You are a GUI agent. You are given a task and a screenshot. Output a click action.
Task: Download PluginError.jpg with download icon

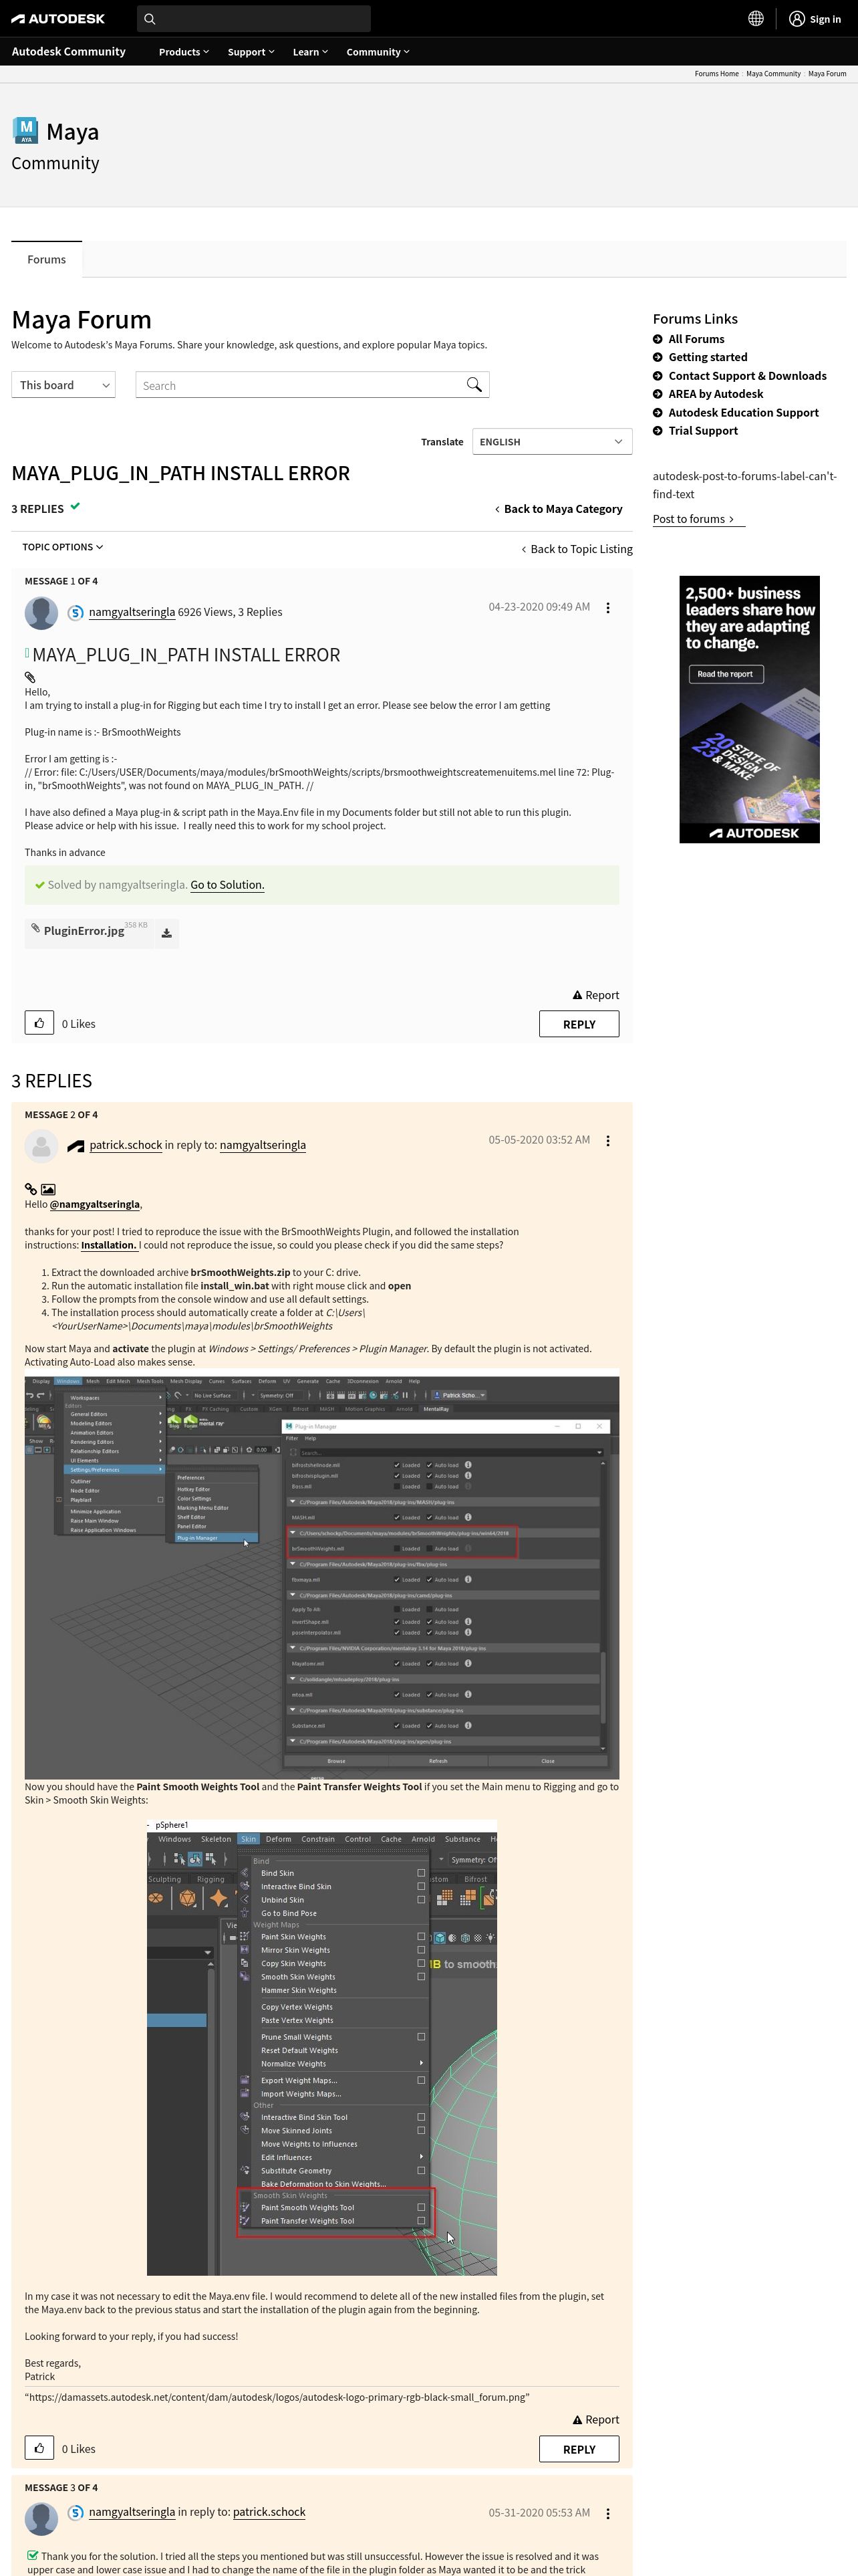(167, 933)
